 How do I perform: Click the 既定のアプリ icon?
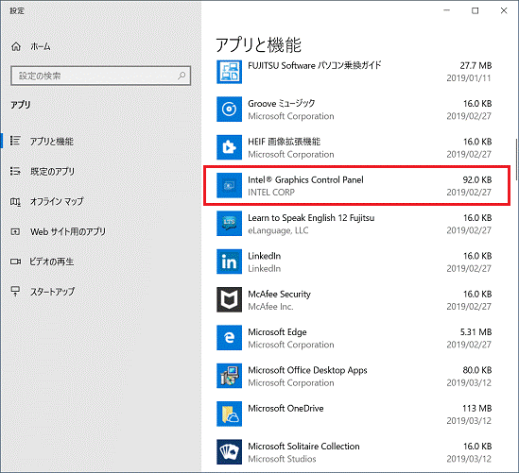[x=15, y=171]
